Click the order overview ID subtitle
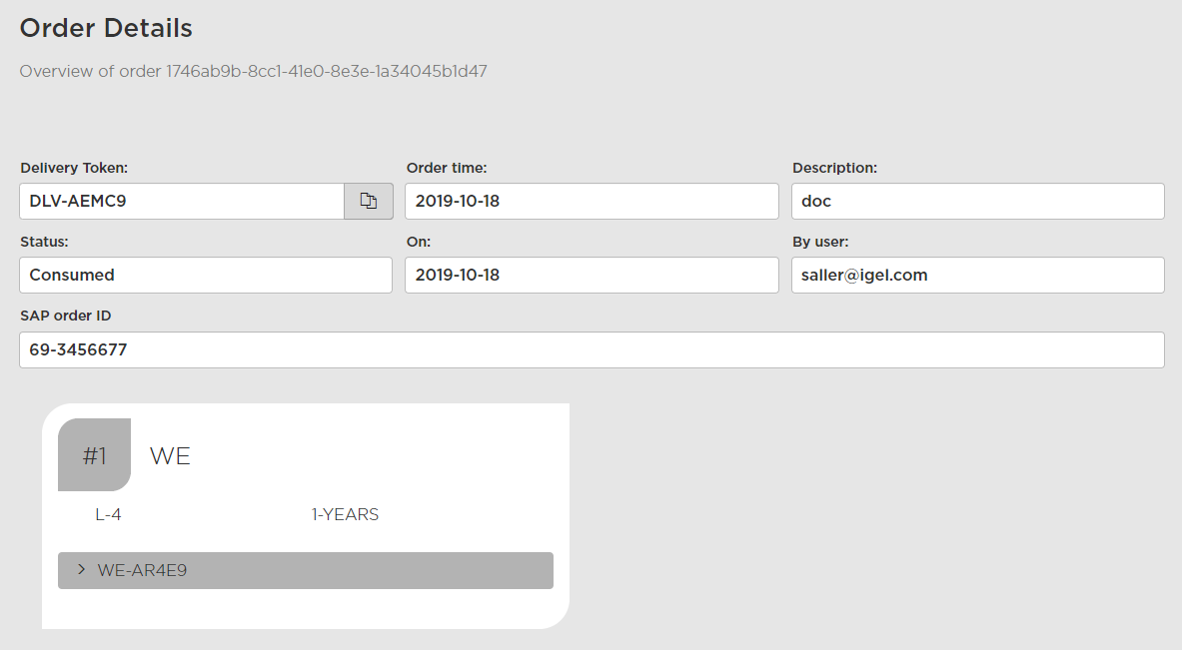1182x650 pixels. click(253, 72)
